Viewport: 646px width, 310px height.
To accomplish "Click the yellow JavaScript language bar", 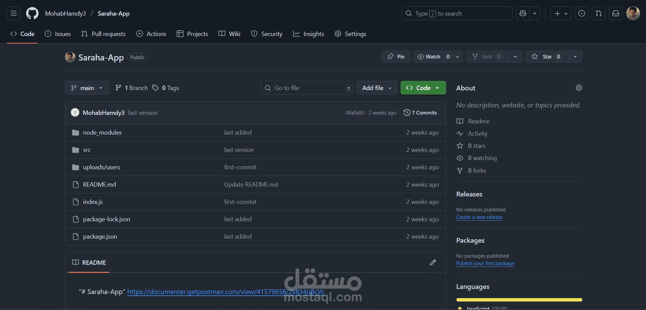I will pos(519,300).
